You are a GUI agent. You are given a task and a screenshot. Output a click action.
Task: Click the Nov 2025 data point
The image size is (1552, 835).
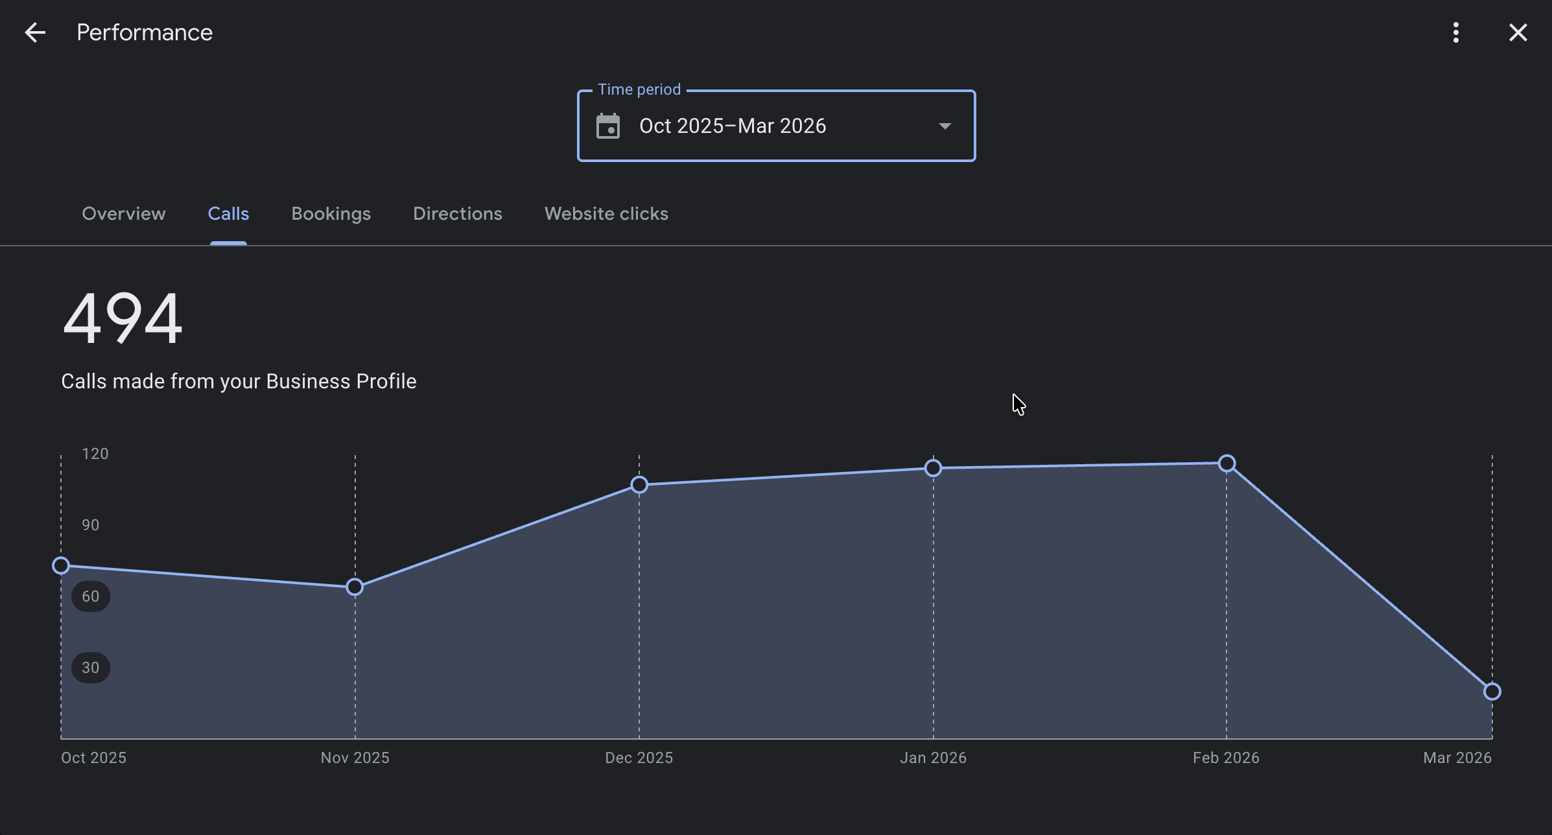coord(355,587)
